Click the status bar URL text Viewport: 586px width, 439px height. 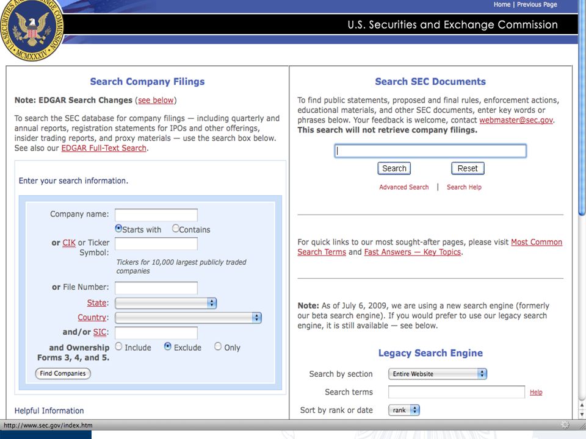point(48,425)
